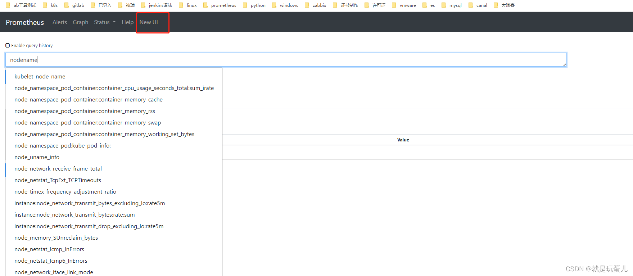Go to the Alerts page
This screenshot has height=276, width=633.
coord(60,22)
